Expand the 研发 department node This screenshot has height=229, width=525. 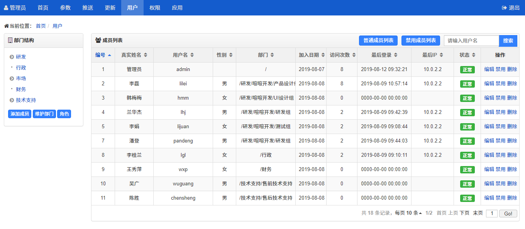click(12, 57)
